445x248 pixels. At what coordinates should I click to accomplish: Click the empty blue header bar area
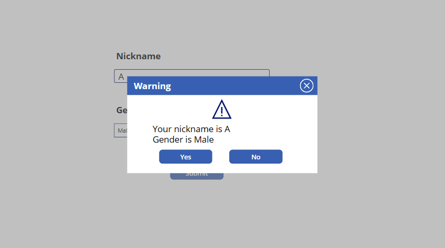point(236,86)
